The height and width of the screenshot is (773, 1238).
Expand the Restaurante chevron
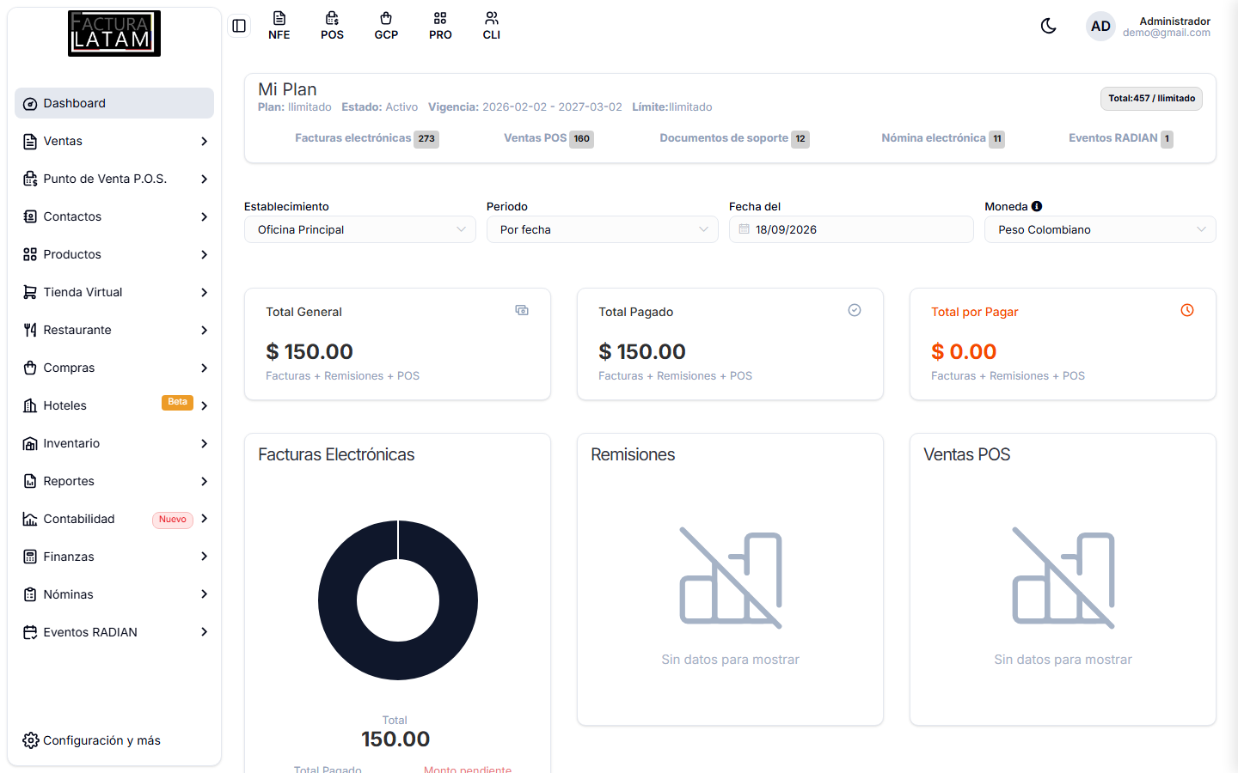tap(204, 330)
